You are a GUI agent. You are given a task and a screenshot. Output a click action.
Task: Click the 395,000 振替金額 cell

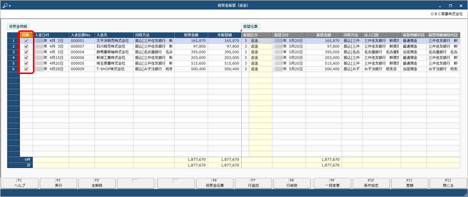323,52
